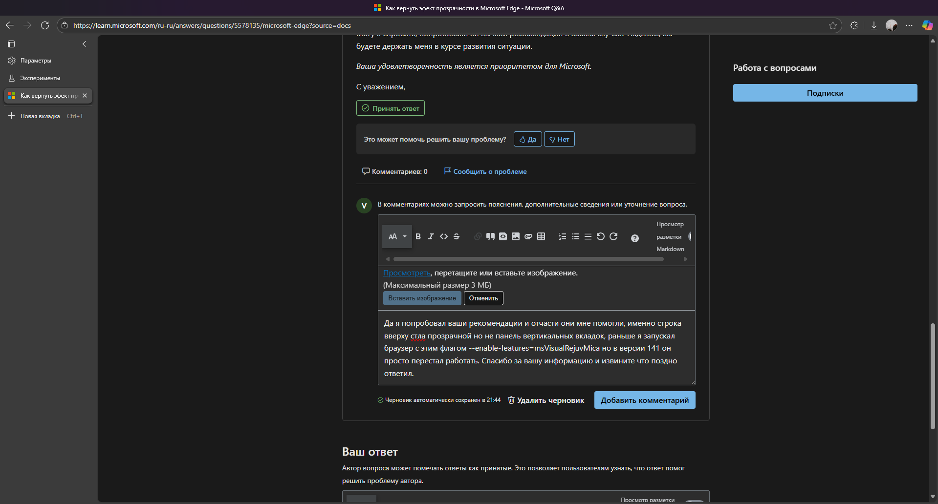This screenshot has width=938, height=504.
Task: Open the Copilot sidebar
Action: tap(927, 25)
